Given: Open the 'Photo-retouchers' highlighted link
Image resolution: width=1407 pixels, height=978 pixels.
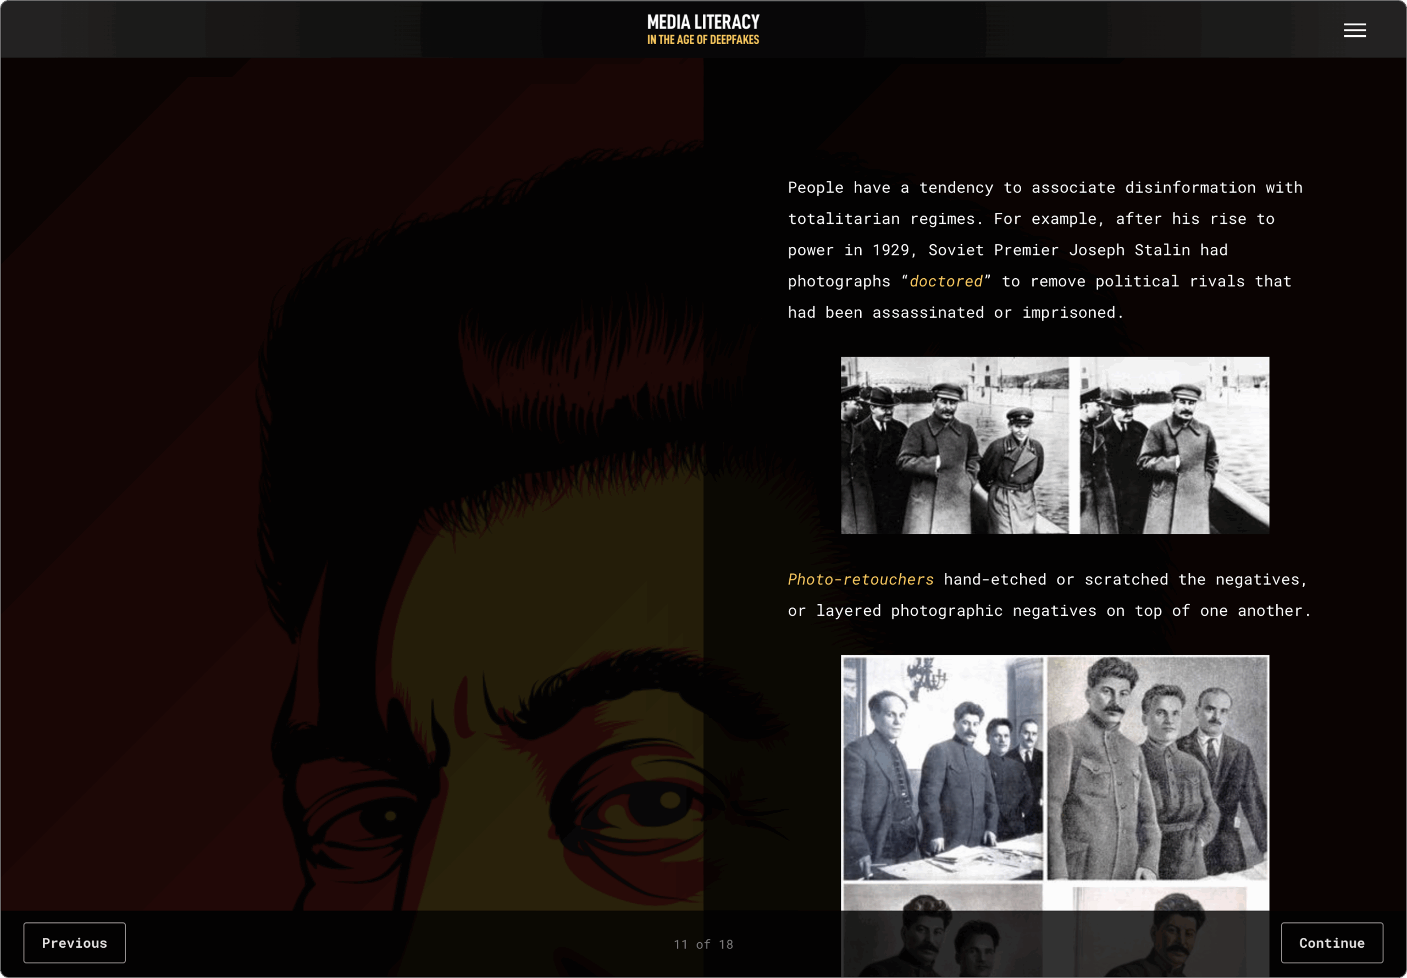Looking at the screenshot, I should [x=860, y=579].
